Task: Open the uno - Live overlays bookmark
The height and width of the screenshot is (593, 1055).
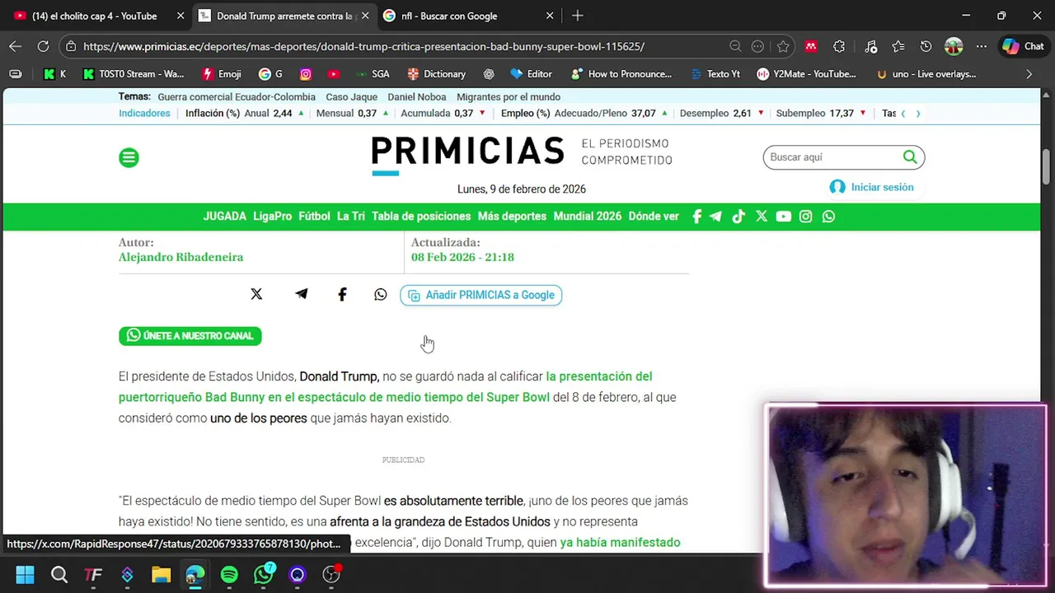Action: 926,74
